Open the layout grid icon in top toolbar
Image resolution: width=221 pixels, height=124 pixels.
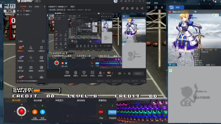click(132, 9)
